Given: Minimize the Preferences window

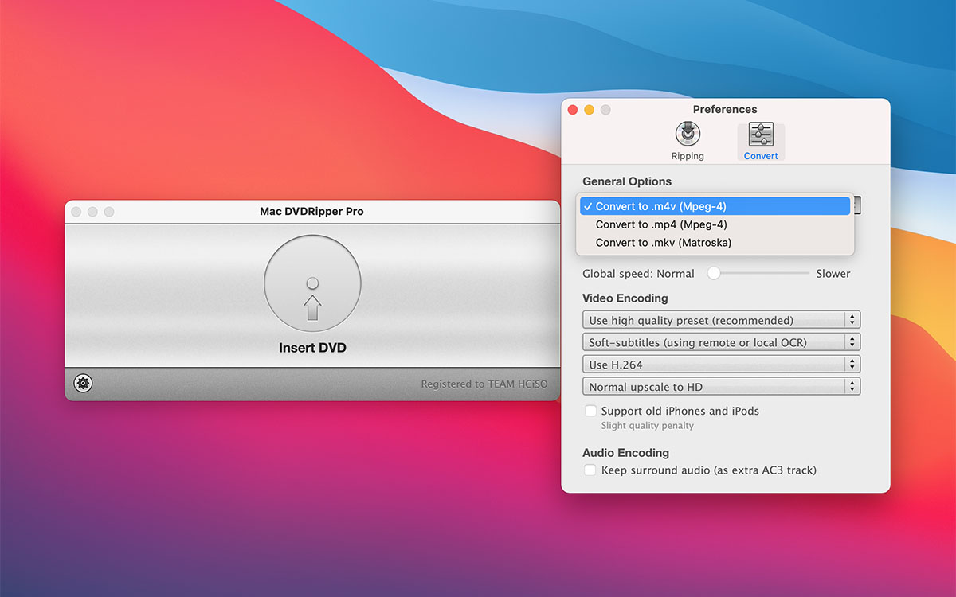Looking at the screenshot, I should tap(589, 110).
